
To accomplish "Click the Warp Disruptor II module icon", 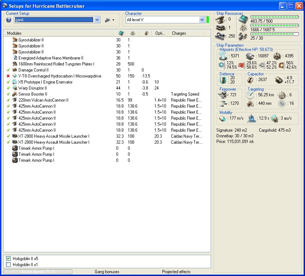I will point(15,88).
